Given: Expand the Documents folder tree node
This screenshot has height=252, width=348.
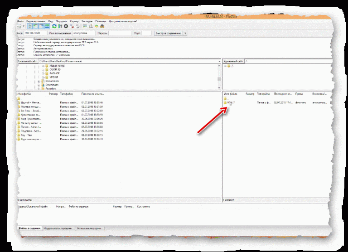Looking at the screenshot, I should tap(39, 81).
